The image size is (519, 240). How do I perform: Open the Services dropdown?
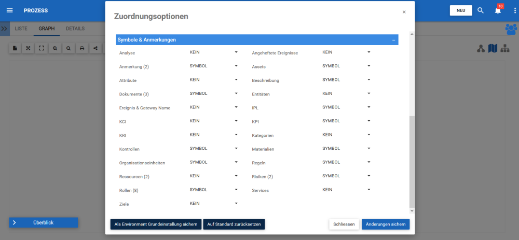346,190
